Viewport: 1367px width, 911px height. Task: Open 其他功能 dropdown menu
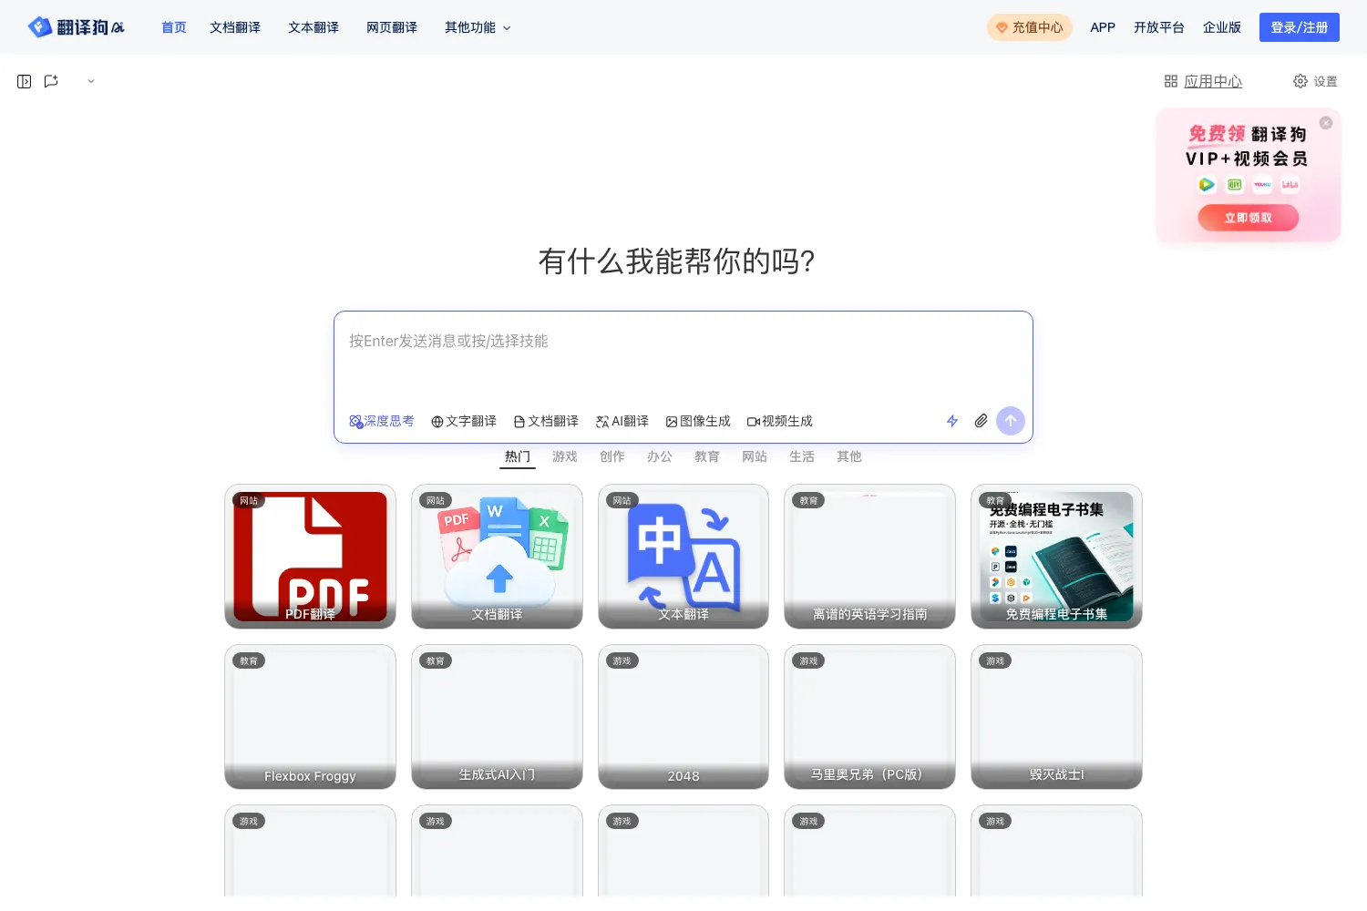coord(478,27)
